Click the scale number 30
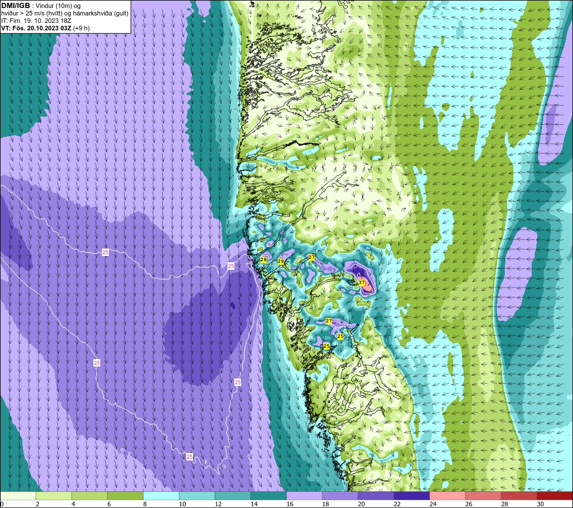The image size is (573, 508). [x=540, y=504]
